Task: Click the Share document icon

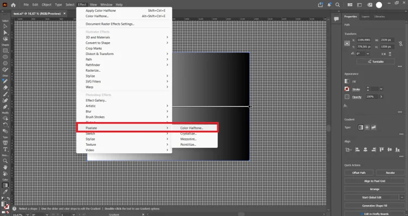Action: pos(320,5)
